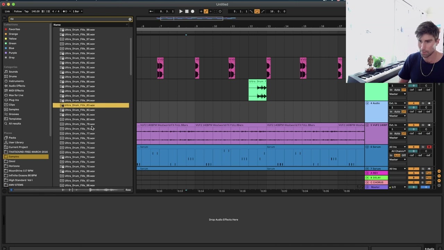Viewport: 444px width, 250px height.
Task: Click the MIDI Arrangement Overdub plus icon
Action: (x=201, y=11)
